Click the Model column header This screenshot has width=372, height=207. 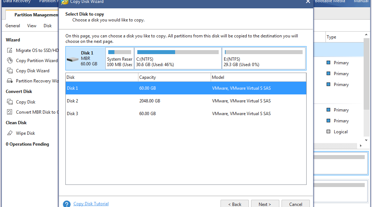tap(259, 77)
